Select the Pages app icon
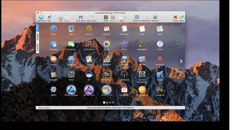This screenshot has height=130, width=233. [89, 59]
